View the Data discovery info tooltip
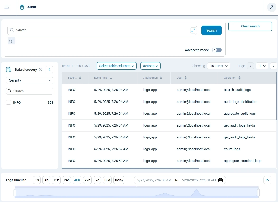The image size is (278, 202). click(x=41, y=69)
